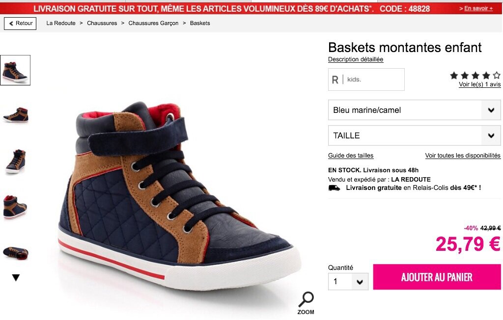This screenshot has width=503, height=320.
Task: Go back using the Retour button
Action: pos(20,24)
